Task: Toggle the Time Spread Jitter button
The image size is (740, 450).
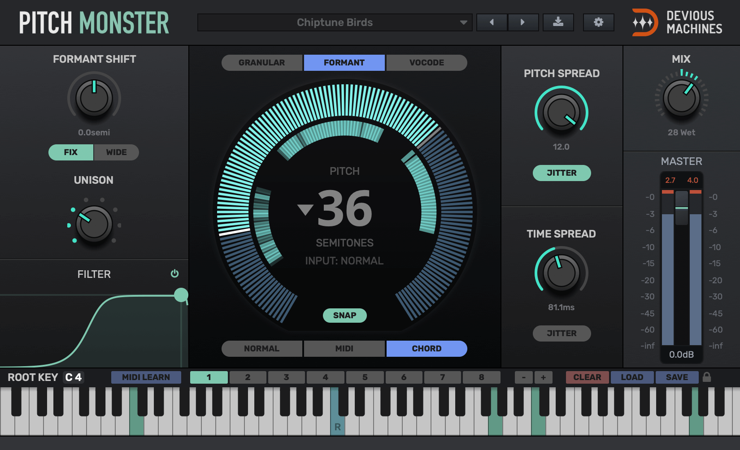Action: 562,333
